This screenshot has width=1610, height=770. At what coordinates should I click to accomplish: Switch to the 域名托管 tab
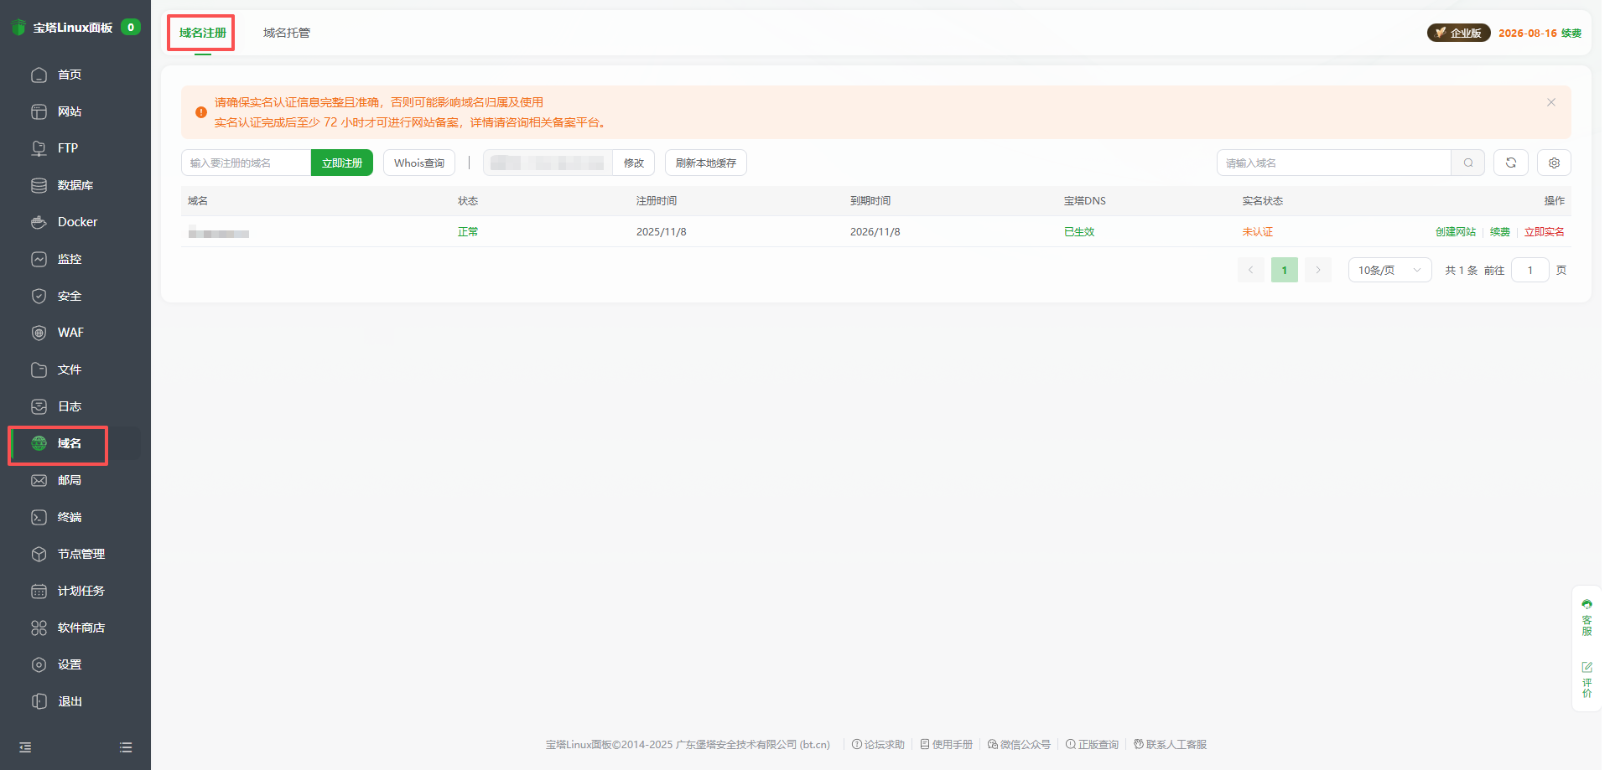pyautogui.click(x=286, y=33)
